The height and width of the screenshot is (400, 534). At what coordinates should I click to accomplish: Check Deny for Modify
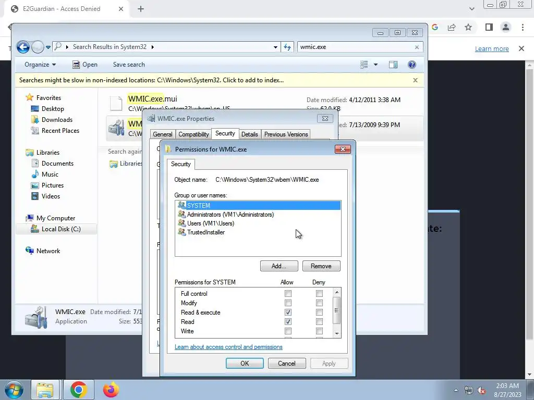pos(319,303)
